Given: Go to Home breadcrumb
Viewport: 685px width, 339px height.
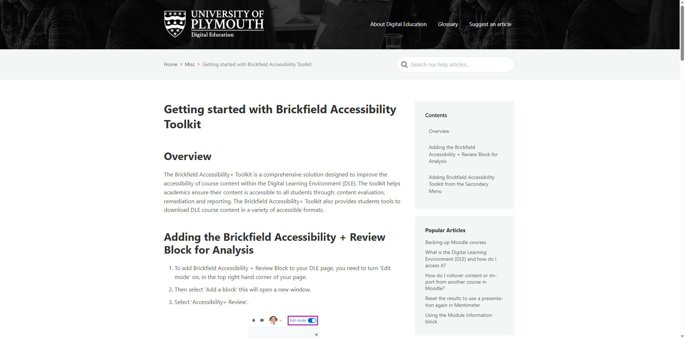Looking at the screenshot, I should [x=171, y=65].
